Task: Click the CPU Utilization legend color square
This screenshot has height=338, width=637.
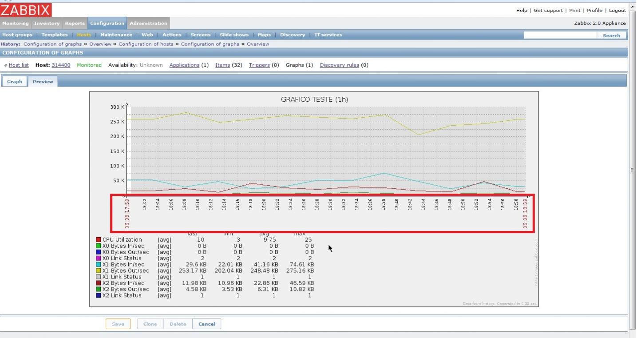Action: click(99, 240)
